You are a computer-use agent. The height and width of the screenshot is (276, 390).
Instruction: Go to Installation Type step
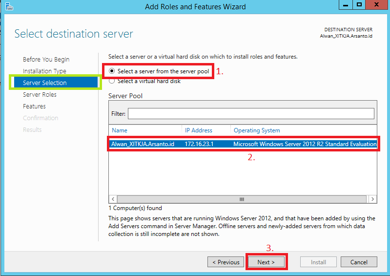click(44, 71)
